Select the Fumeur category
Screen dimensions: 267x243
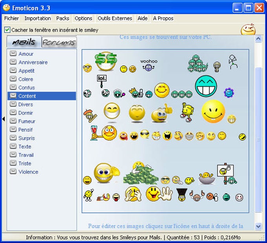42,121
